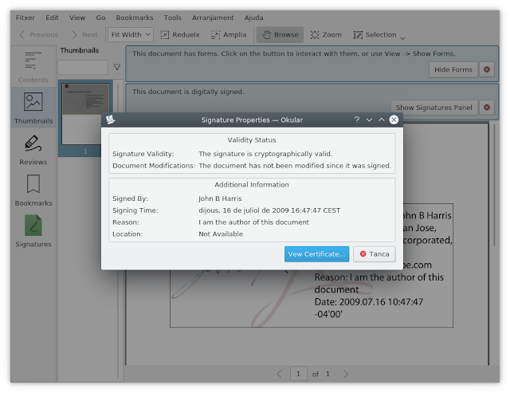Click the thumbnail filter funnel icon
The height and width of the screenshot is (393, 510).
pyautogui.click(x=117, y=67)
